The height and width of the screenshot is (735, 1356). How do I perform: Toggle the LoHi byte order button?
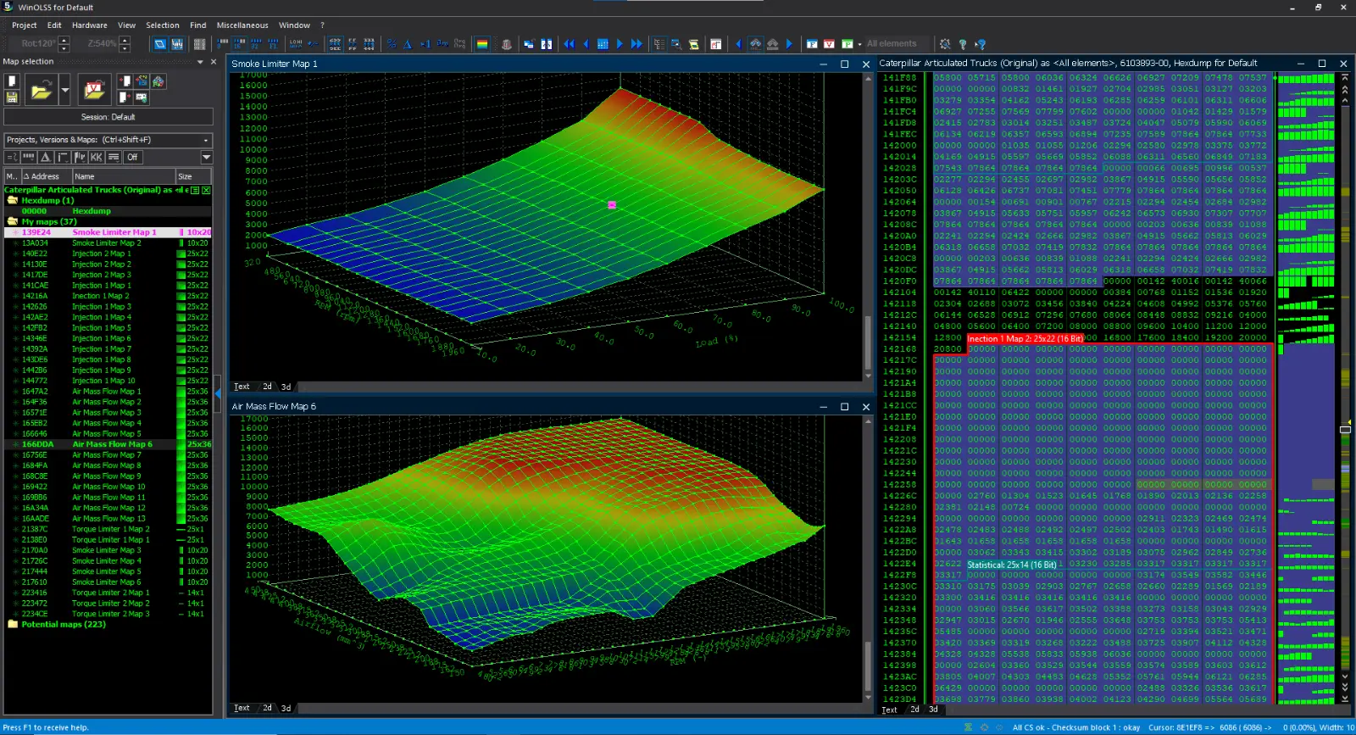(x=296, y=44)
